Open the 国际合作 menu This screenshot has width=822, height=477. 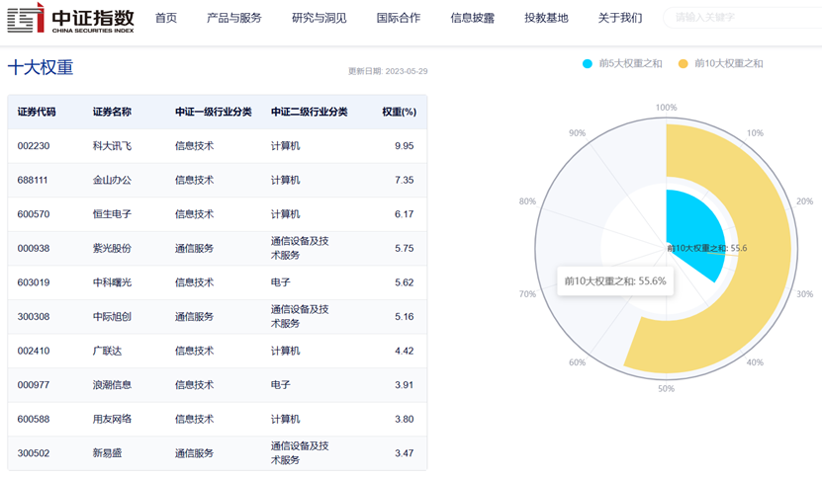[399, 18]
